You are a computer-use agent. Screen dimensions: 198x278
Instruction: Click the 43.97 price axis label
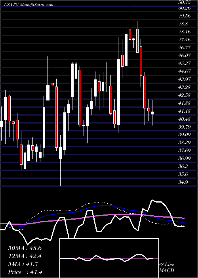184,79
